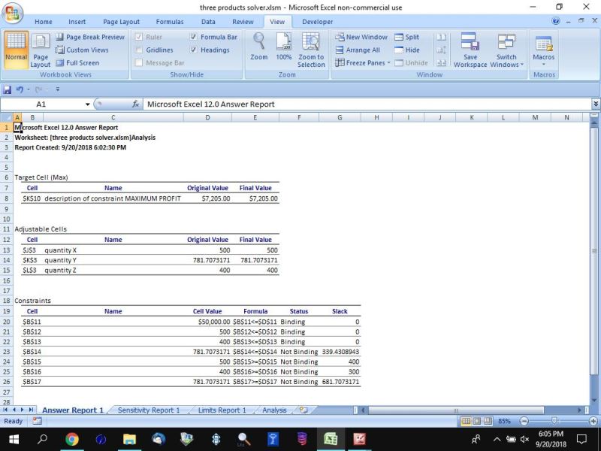Hide the current window
Viewport: 601px width, 451px height.
[x=406, y=50]
